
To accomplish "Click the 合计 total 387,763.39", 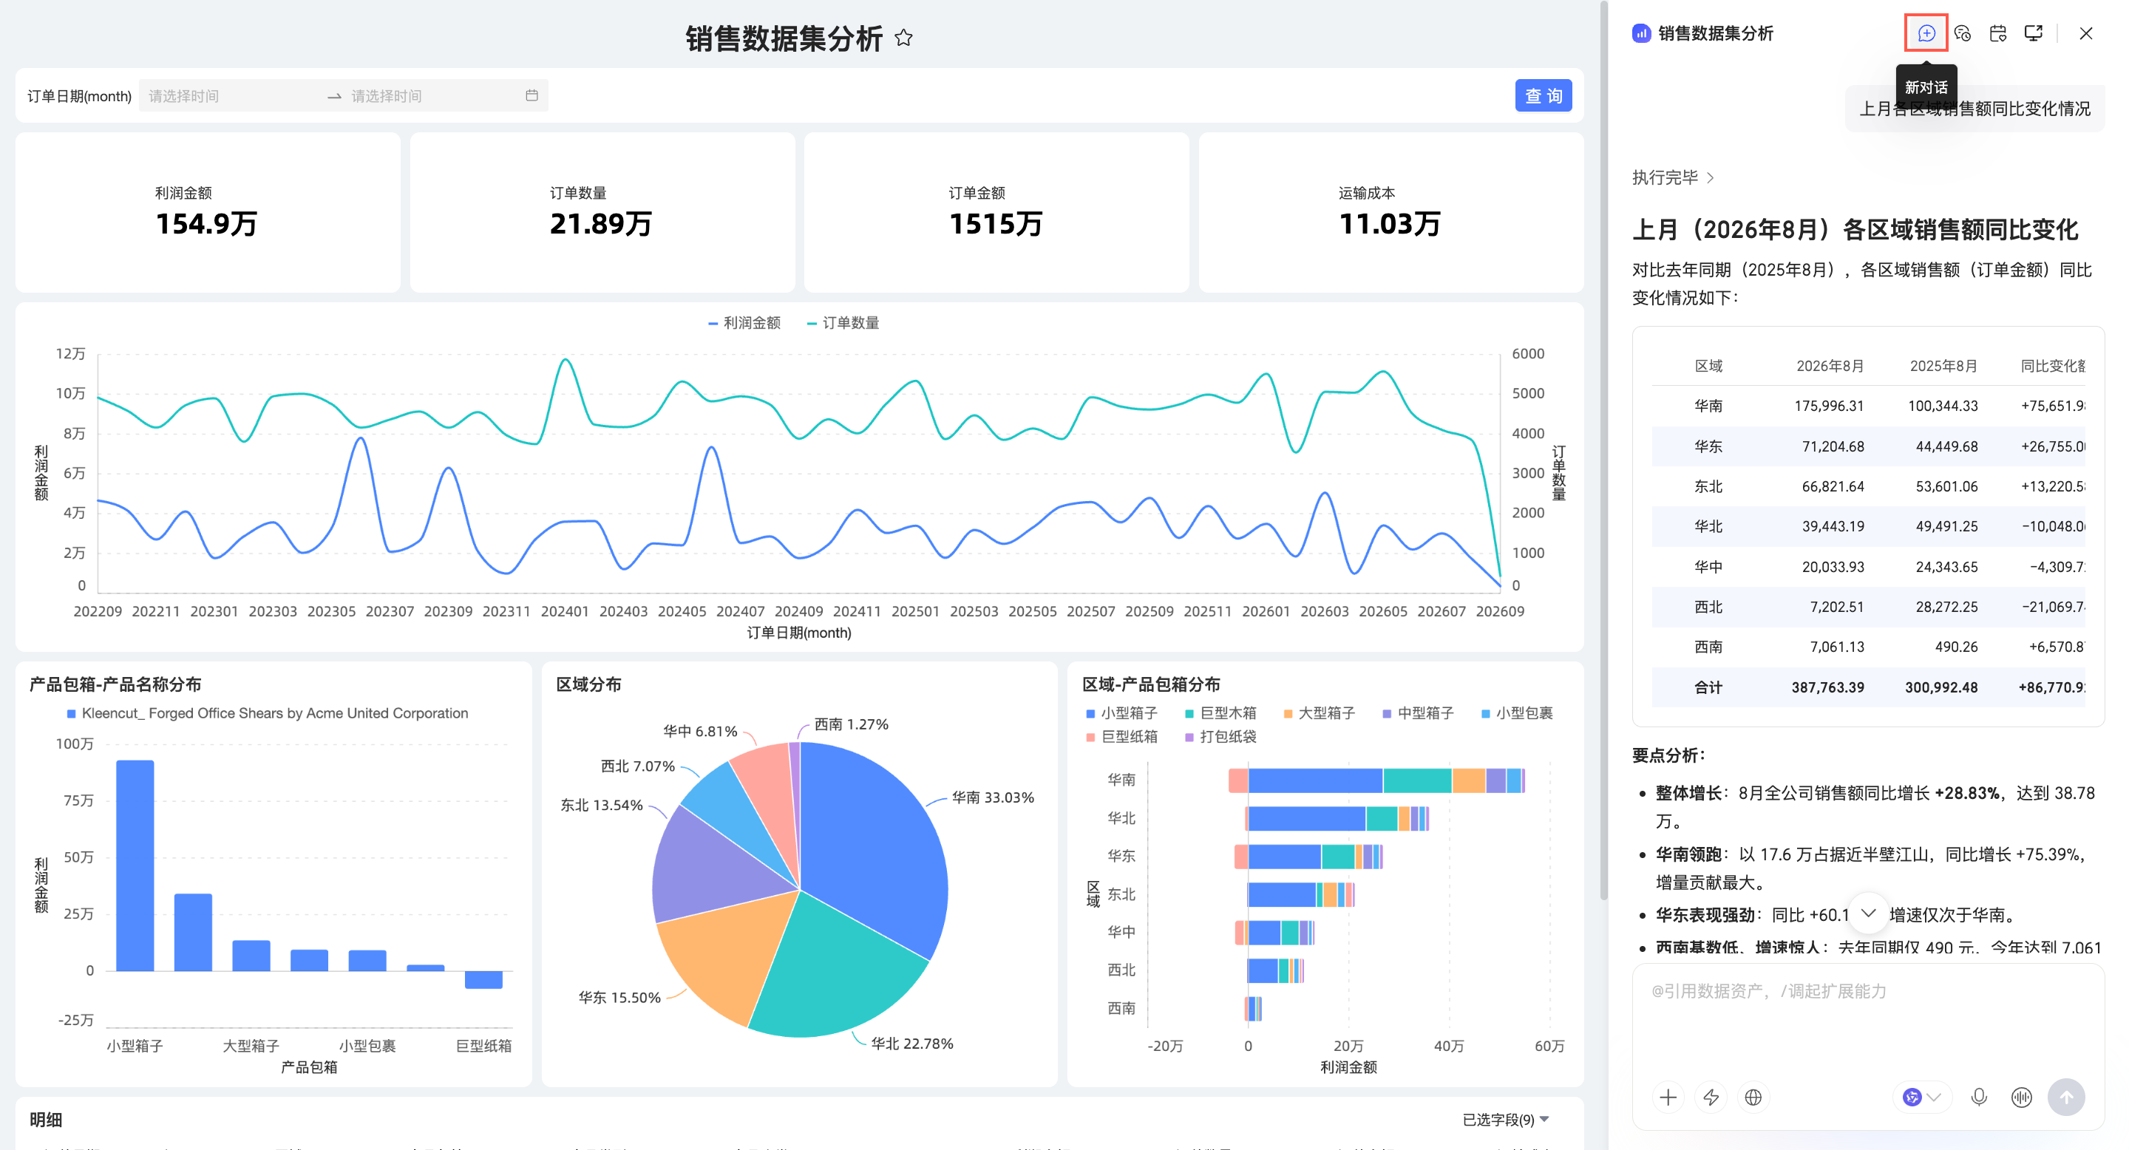I will [1827, 687].
